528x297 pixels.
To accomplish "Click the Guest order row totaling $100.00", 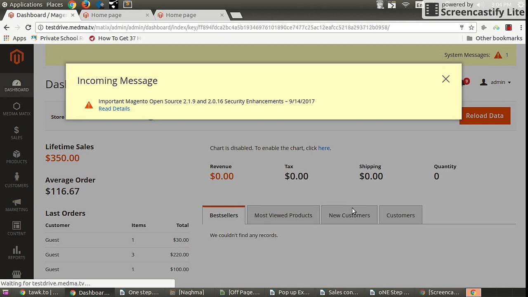I will coord(117,269).
